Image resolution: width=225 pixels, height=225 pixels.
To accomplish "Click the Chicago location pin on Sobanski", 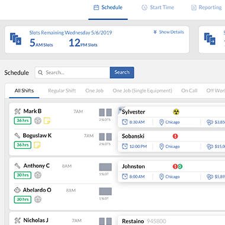I will coord(162,146).
